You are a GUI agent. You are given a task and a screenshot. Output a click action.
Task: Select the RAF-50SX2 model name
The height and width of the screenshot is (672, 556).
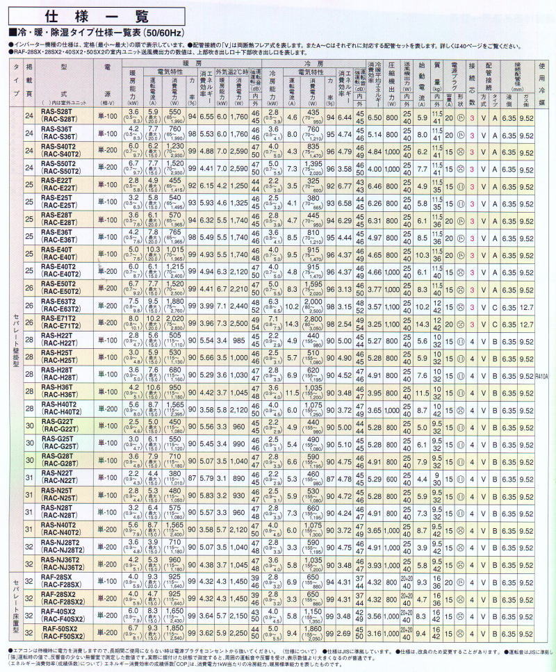tap(60, 628)
